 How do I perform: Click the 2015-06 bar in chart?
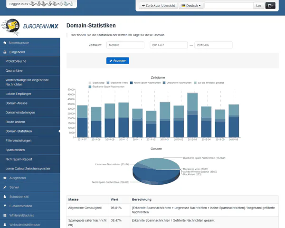(x=234, y=121)
